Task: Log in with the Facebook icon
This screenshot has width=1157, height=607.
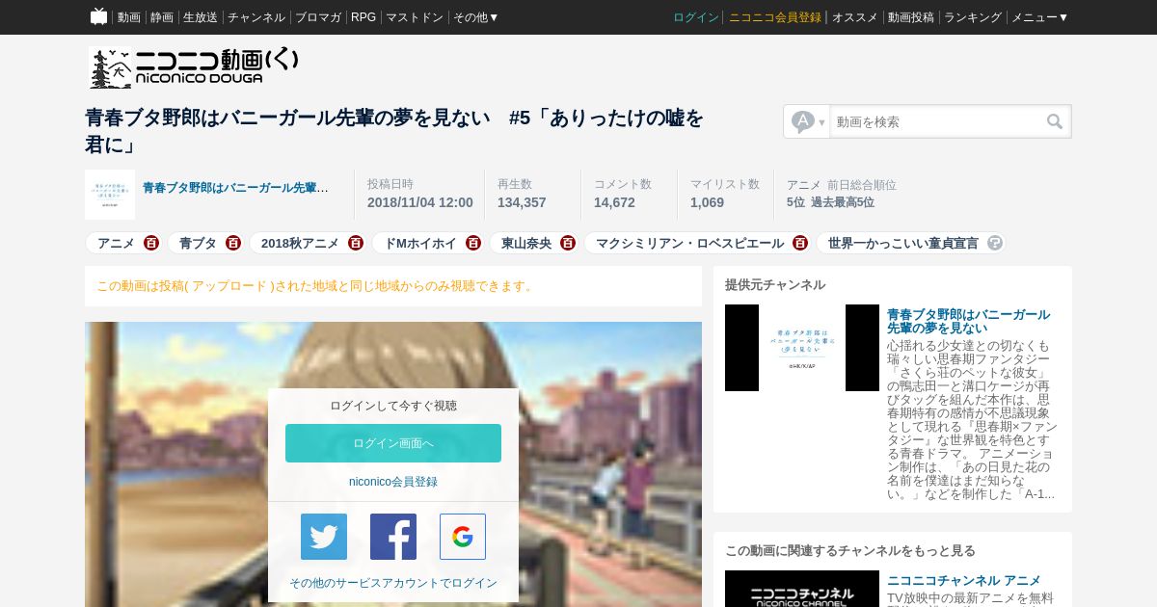Action: 393,537
